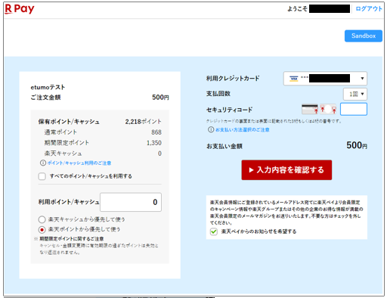Focus the セキュリティコード input field
Viewport: 387px width, 298px height.
354,109
